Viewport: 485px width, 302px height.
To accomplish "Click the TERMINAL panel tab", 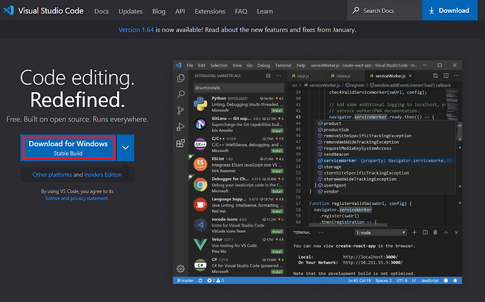I will tap(302, 232).
